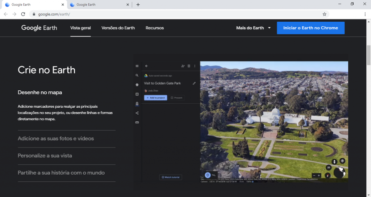Viewport: 371px width, 197px height.
Task: Click the Street View pegman icon
Action: [x=334, y=162]
